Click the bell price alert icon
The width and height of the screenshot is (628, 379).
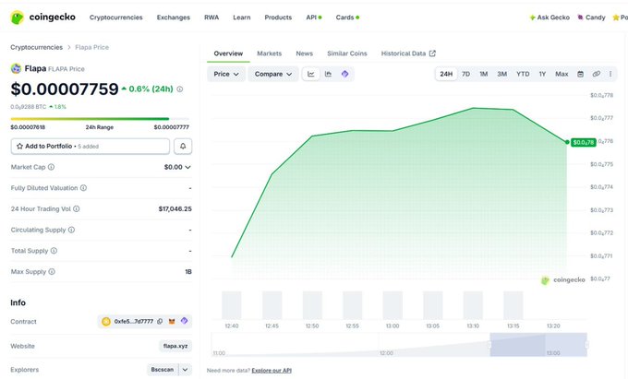pyautogui.click(x=183, y=147)
